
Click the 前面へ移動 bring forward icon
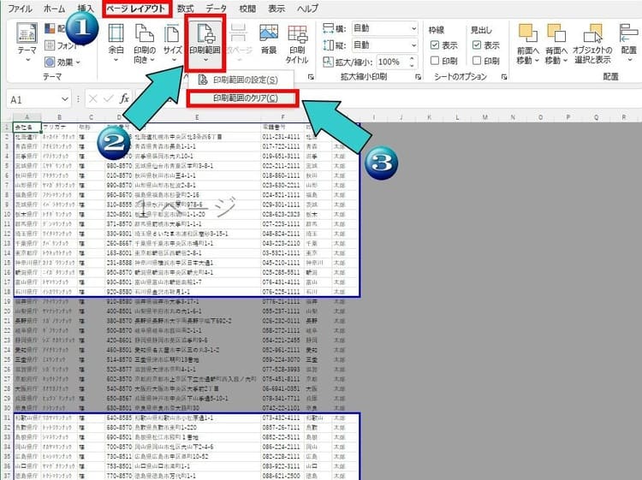pos(528,33)
